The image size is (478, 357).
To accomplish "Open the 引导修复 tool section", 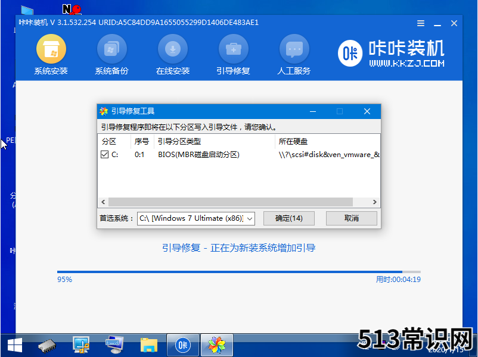I will pos(233,55).
